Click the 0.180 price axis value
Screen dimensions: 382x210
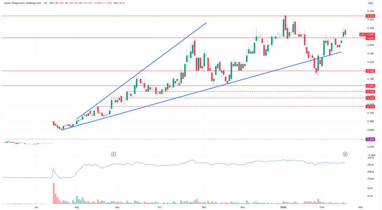[x=370, y=79]
